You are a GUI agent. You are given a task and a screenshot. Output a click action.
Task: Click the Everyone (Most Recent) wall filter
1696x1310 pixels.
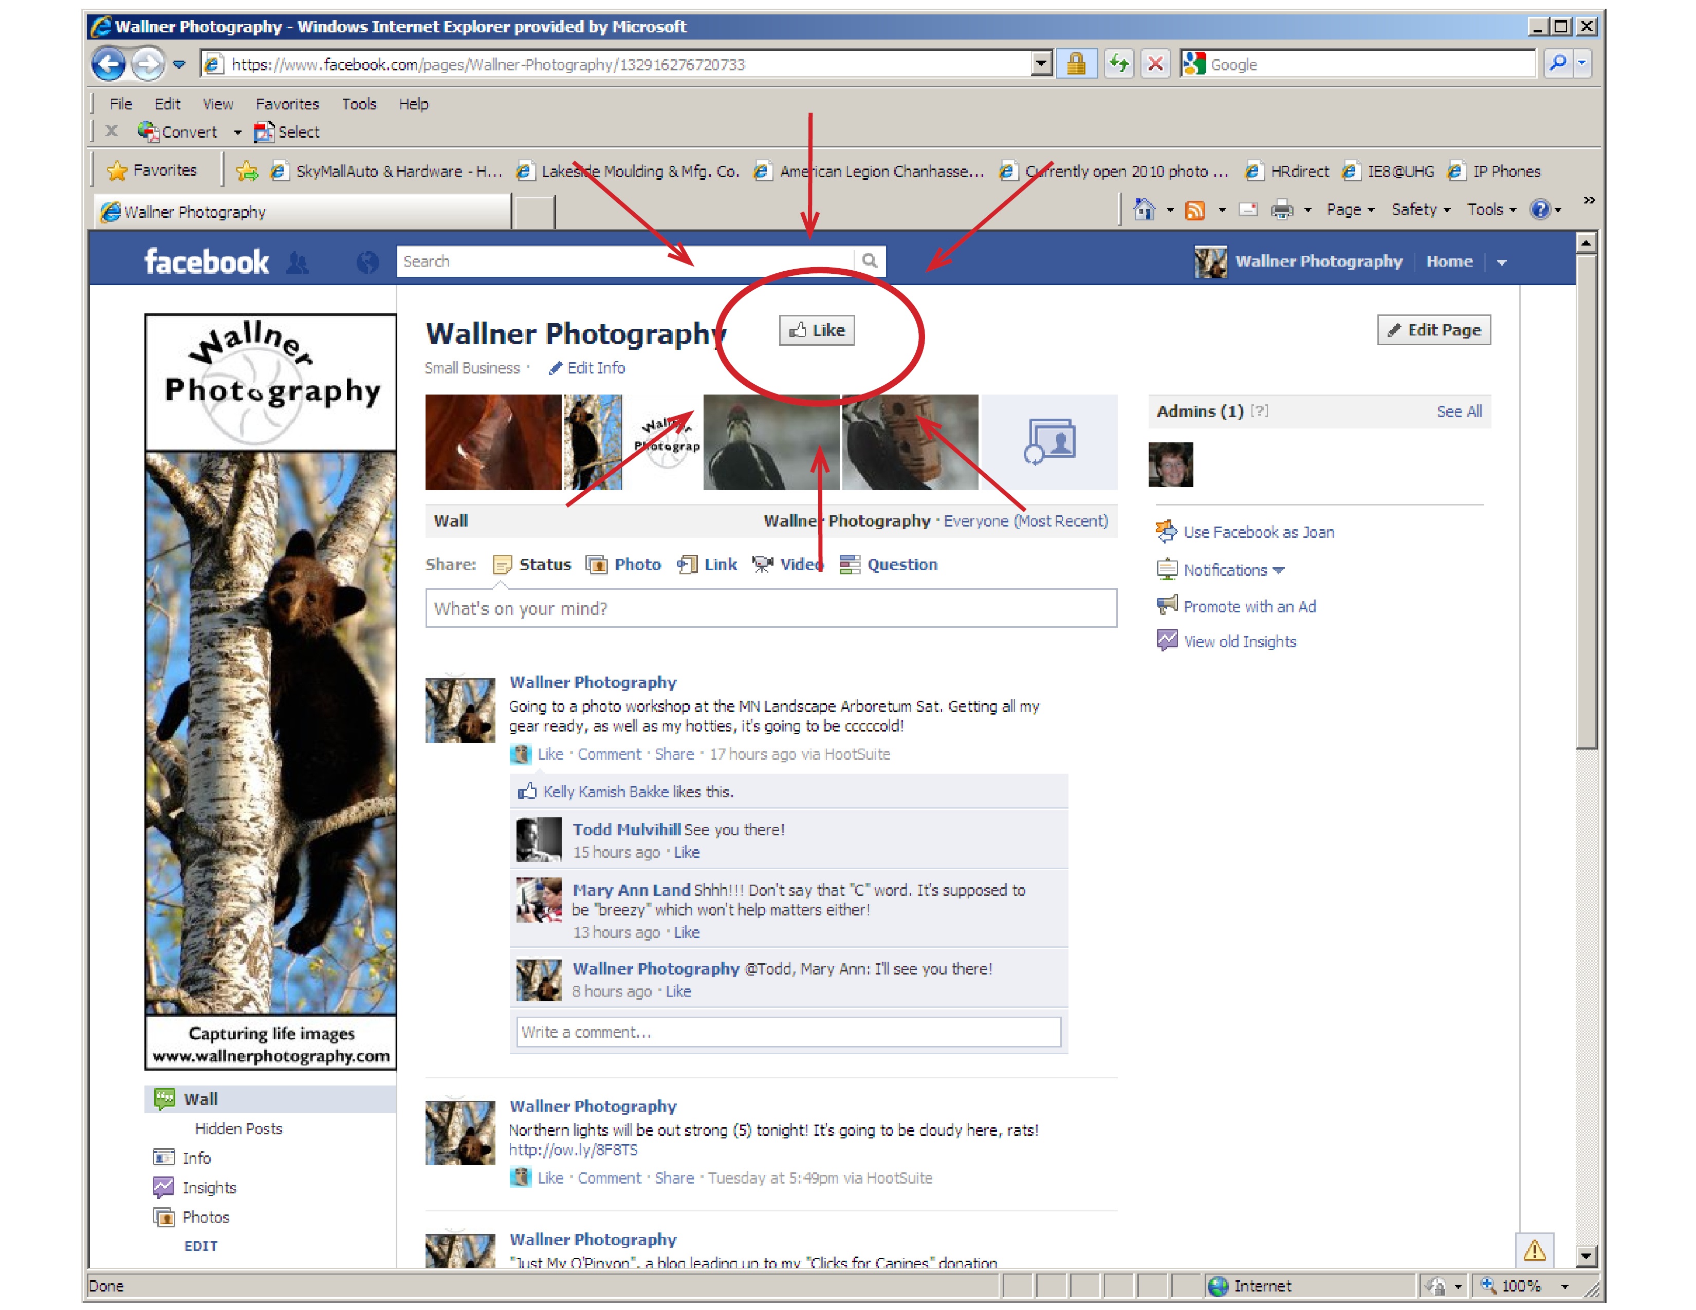(x=1026, y=521)
